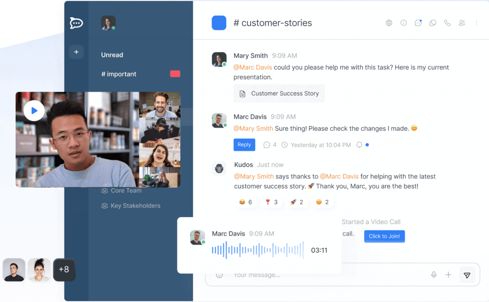Send message with the paper plane icon
The width and height of the screenshot is (489, 302).
467,275
